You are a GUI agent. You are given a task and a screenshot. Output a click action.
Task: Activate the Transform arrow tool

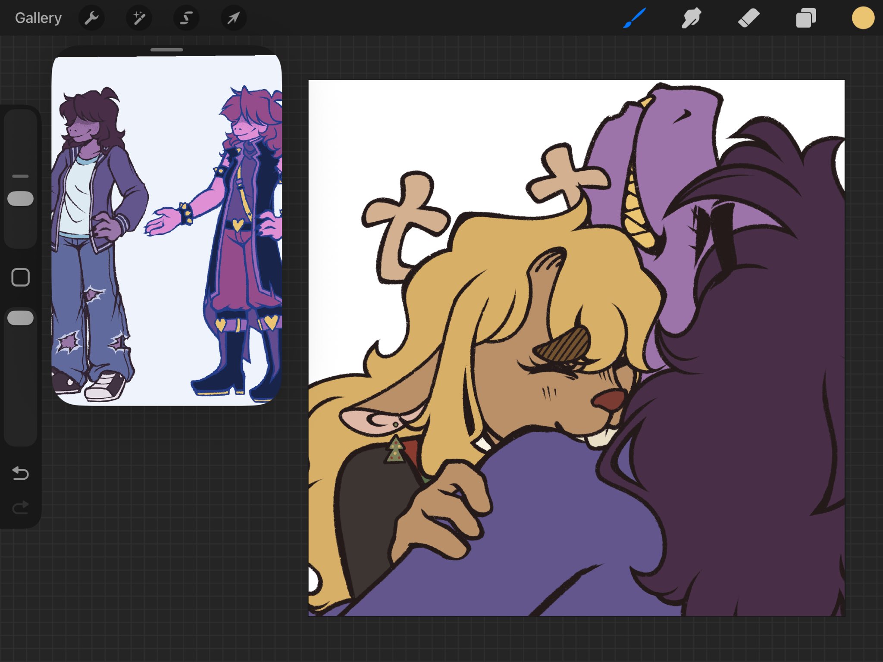click(x=233, y=18)
